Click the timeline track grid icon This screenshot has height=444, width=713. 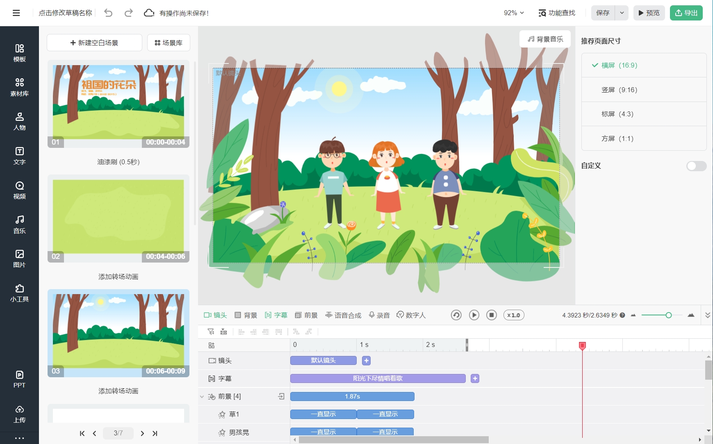click(x=212, y=345)
